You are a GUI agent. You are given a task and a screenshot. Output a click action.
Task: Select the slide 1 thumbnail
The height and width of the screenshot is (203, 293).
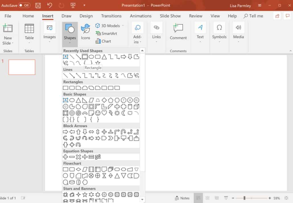22,67
